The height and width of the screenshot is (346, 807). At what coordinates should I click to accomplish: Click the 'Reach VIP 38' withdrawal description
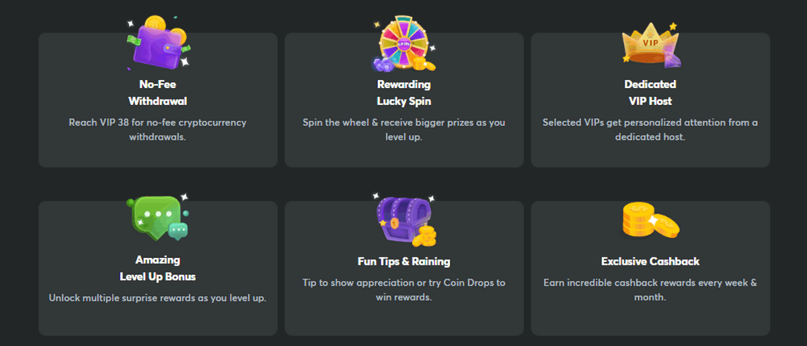click(x=157, y=130)
